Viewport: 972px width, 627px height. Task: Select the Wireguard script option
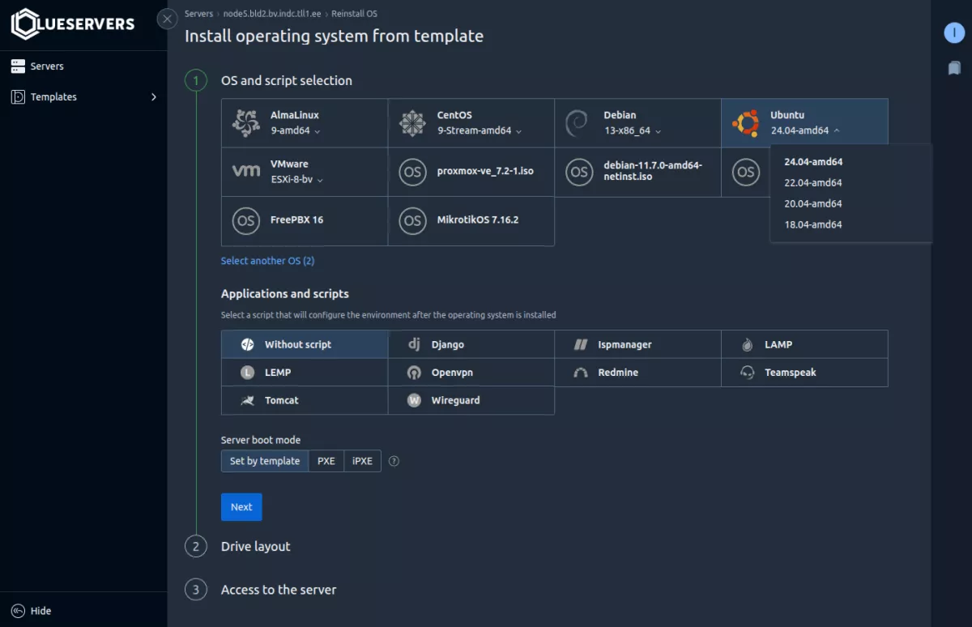tap(471, 400)
